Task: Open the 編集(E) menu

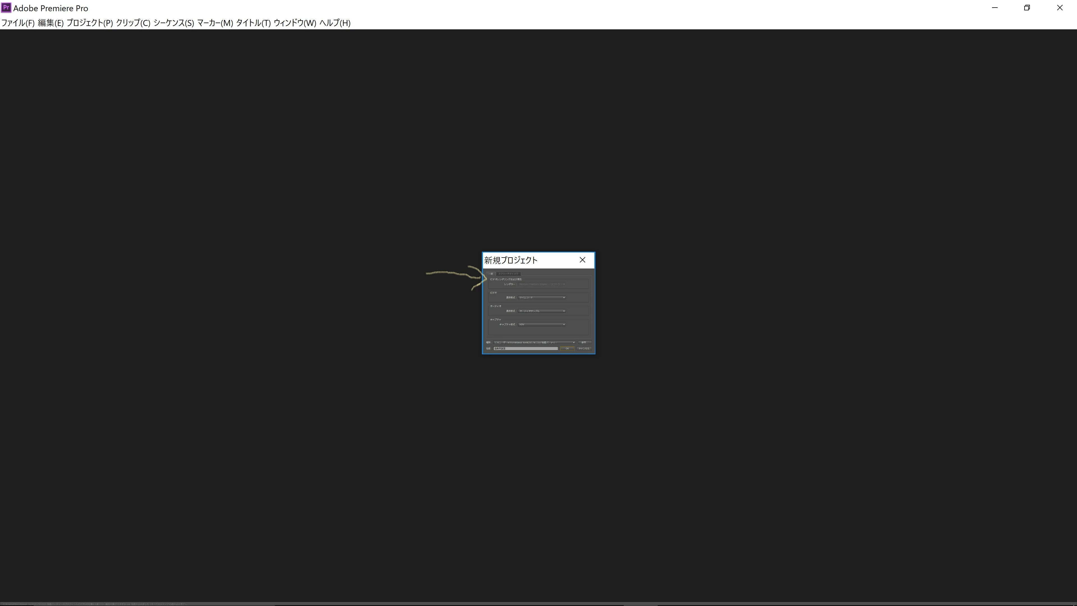Action: pyautogui.click(x=50, y=23)
